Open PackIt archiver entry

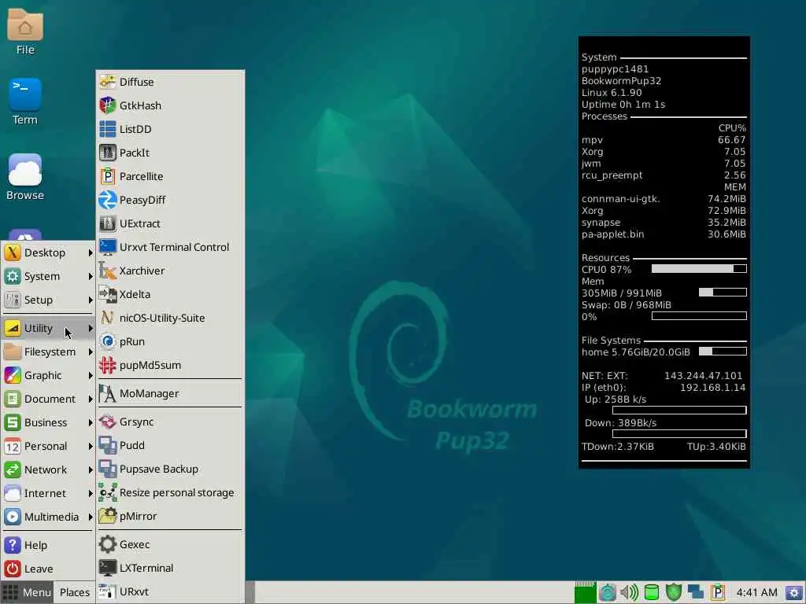point(170,153)
